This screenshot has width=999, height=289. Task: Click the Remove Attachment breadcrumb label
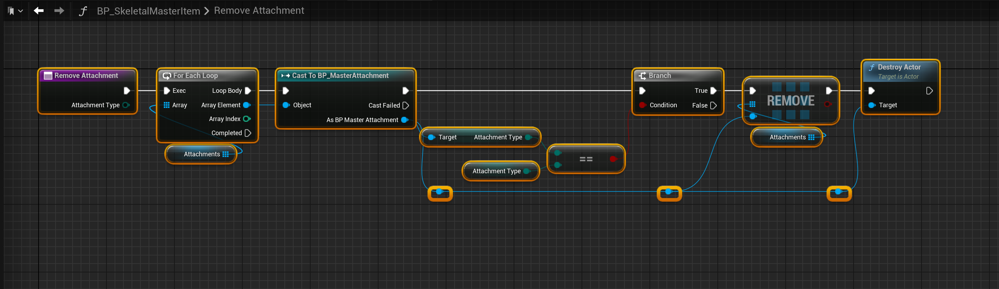click(259, 11)
